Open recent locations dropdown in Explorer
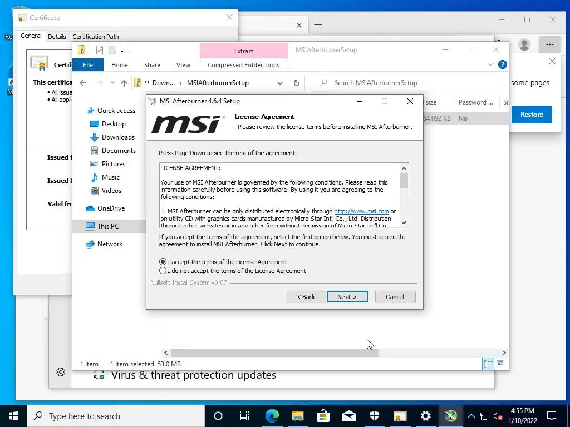 coord(112,83)
